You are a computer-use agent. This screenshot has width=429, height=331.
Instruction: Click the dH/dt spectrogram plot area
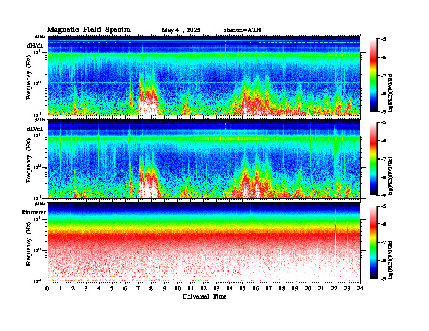pyautogui.click(x=204, y=75)
